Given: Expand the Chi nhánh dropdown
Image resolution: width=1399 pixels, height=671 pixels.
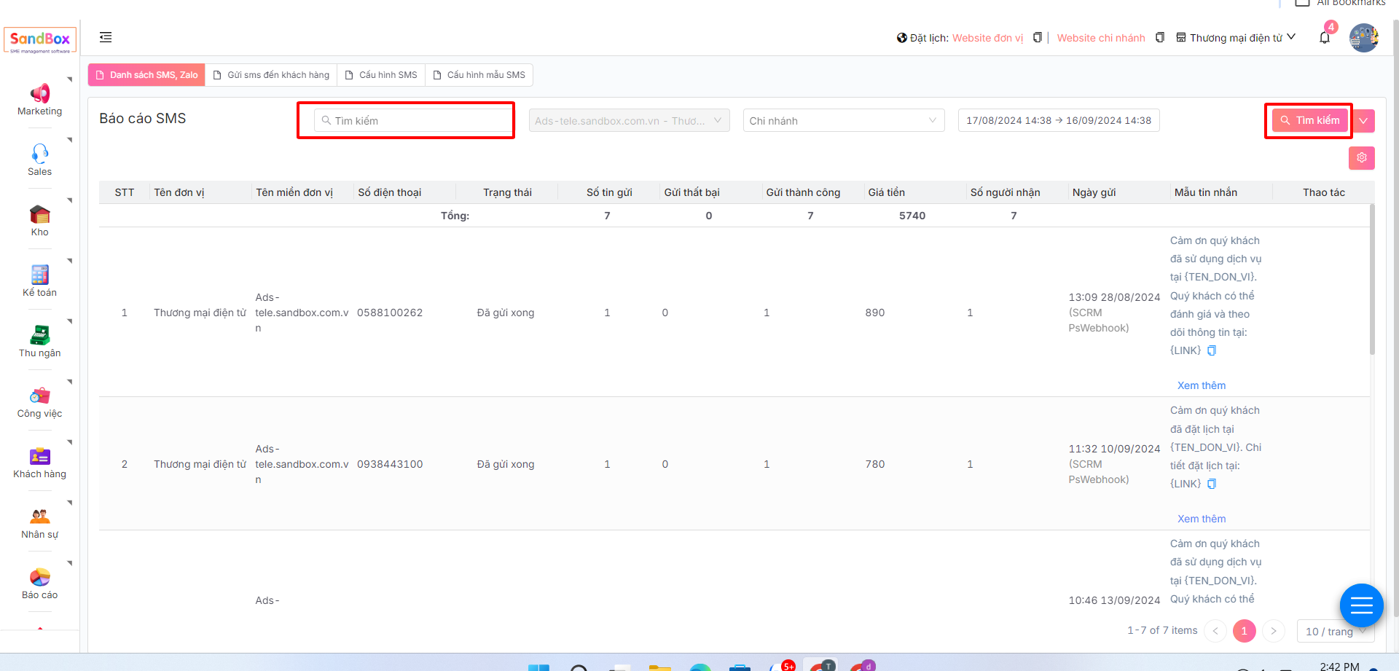Looking at the screenshot, I should (x=843, y=121).
